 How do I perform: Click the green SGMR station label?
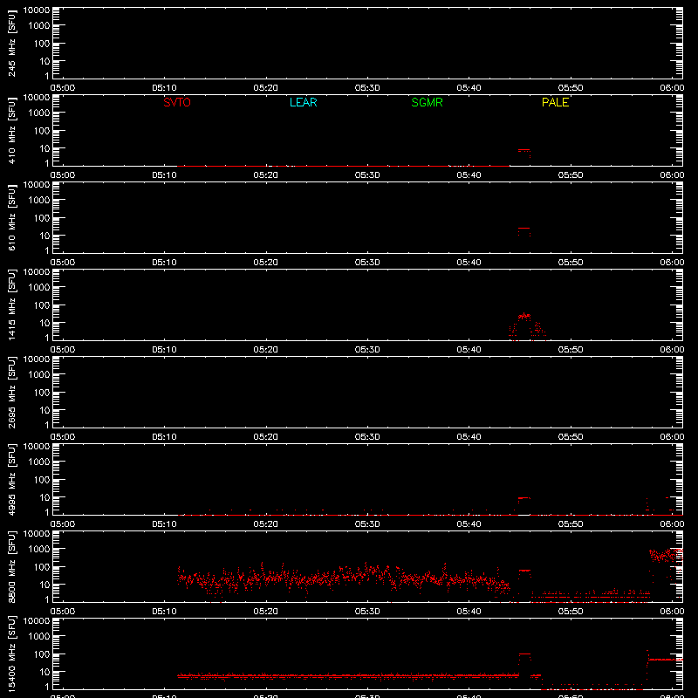pyautogui.click(x=427, y=102)
